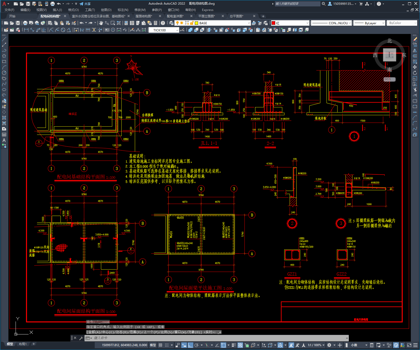Image resolution: width=420 pixels, height=350 pixels.
Task: Choose the Hatch tool
Action: pos(4,118)
